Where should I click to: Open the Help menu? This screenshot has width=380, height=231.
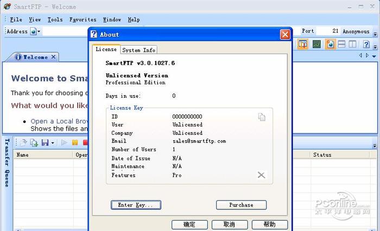(134, 20)
